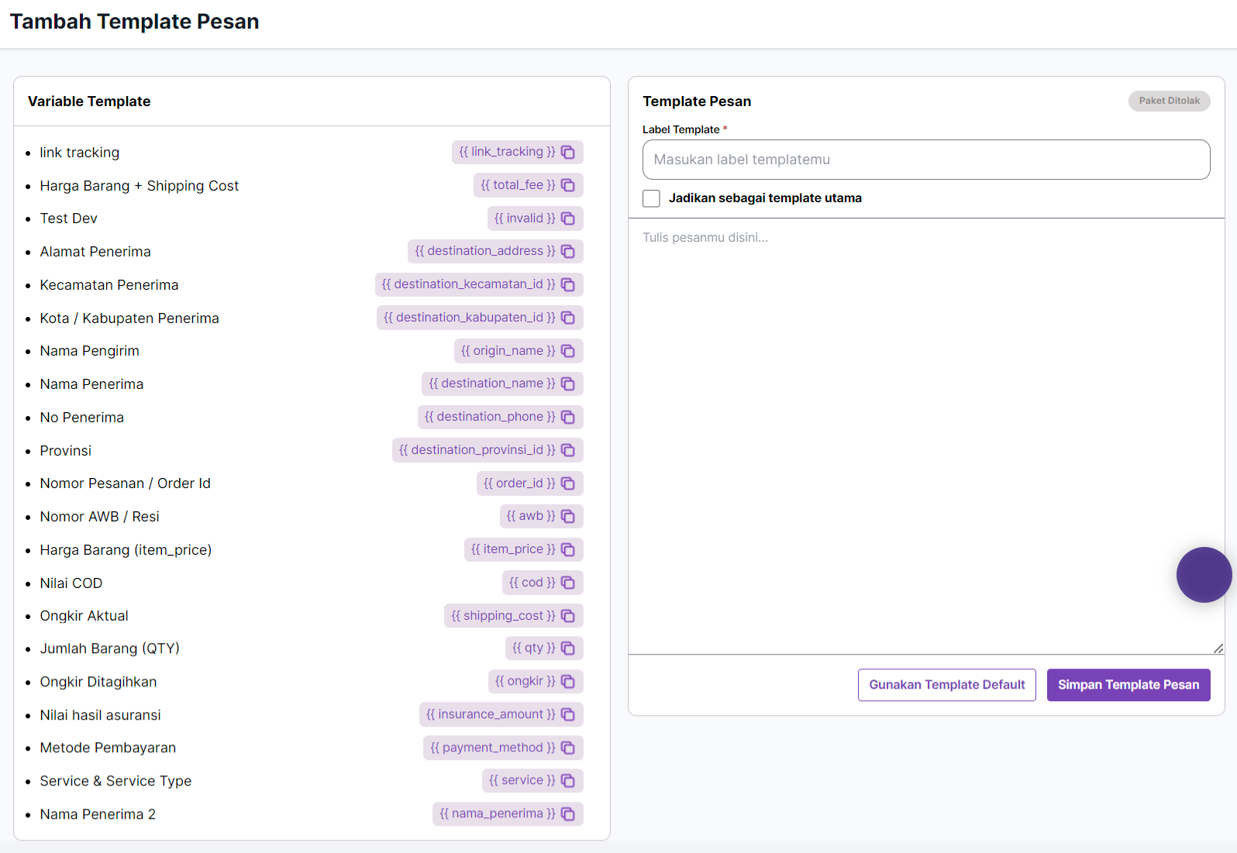This screenshot has height=853, width=1237.
Task: Copy the origin_name variable icon
Action: [x=568, y=351]
